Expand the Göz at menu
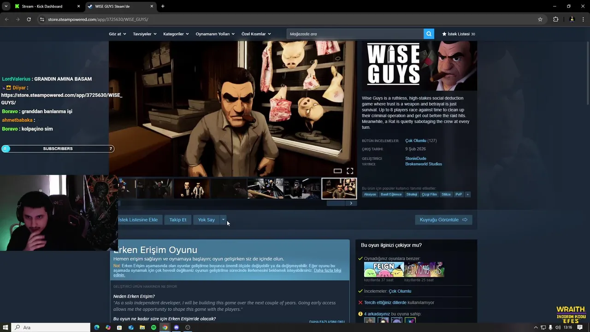The height and width of the screenshot is (332, 590). (118, 34)
